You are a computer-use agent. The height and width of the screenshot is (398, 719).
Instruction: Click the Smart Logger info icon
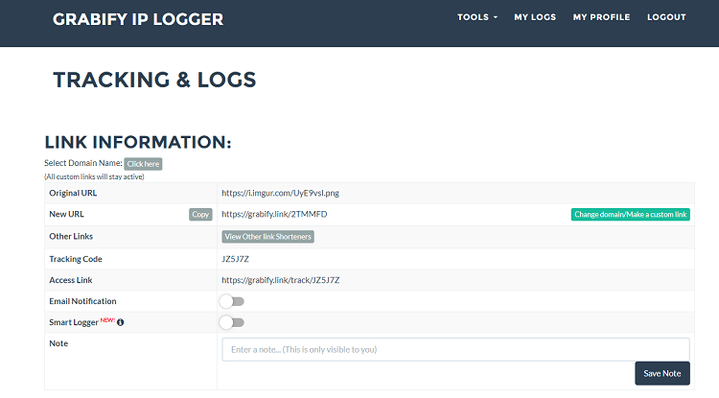120,322
